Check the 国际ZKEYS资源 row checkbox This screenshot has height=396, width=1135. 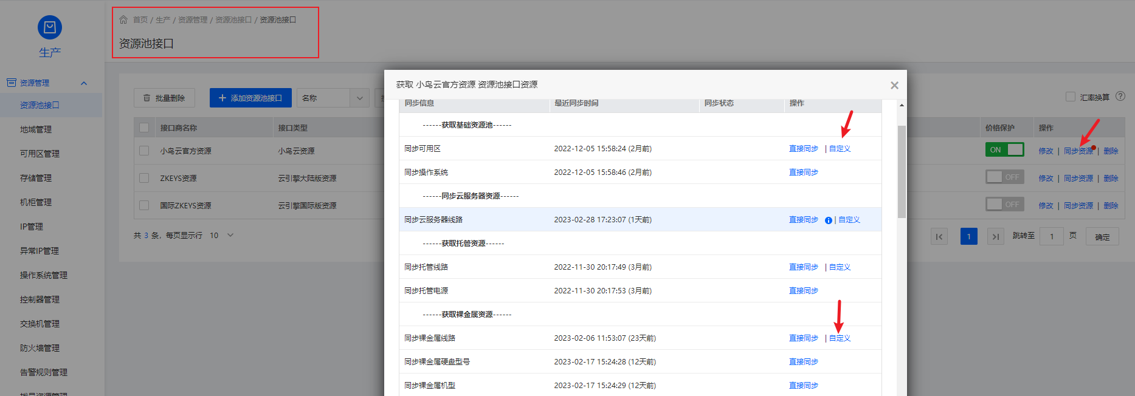click(144, 205)
